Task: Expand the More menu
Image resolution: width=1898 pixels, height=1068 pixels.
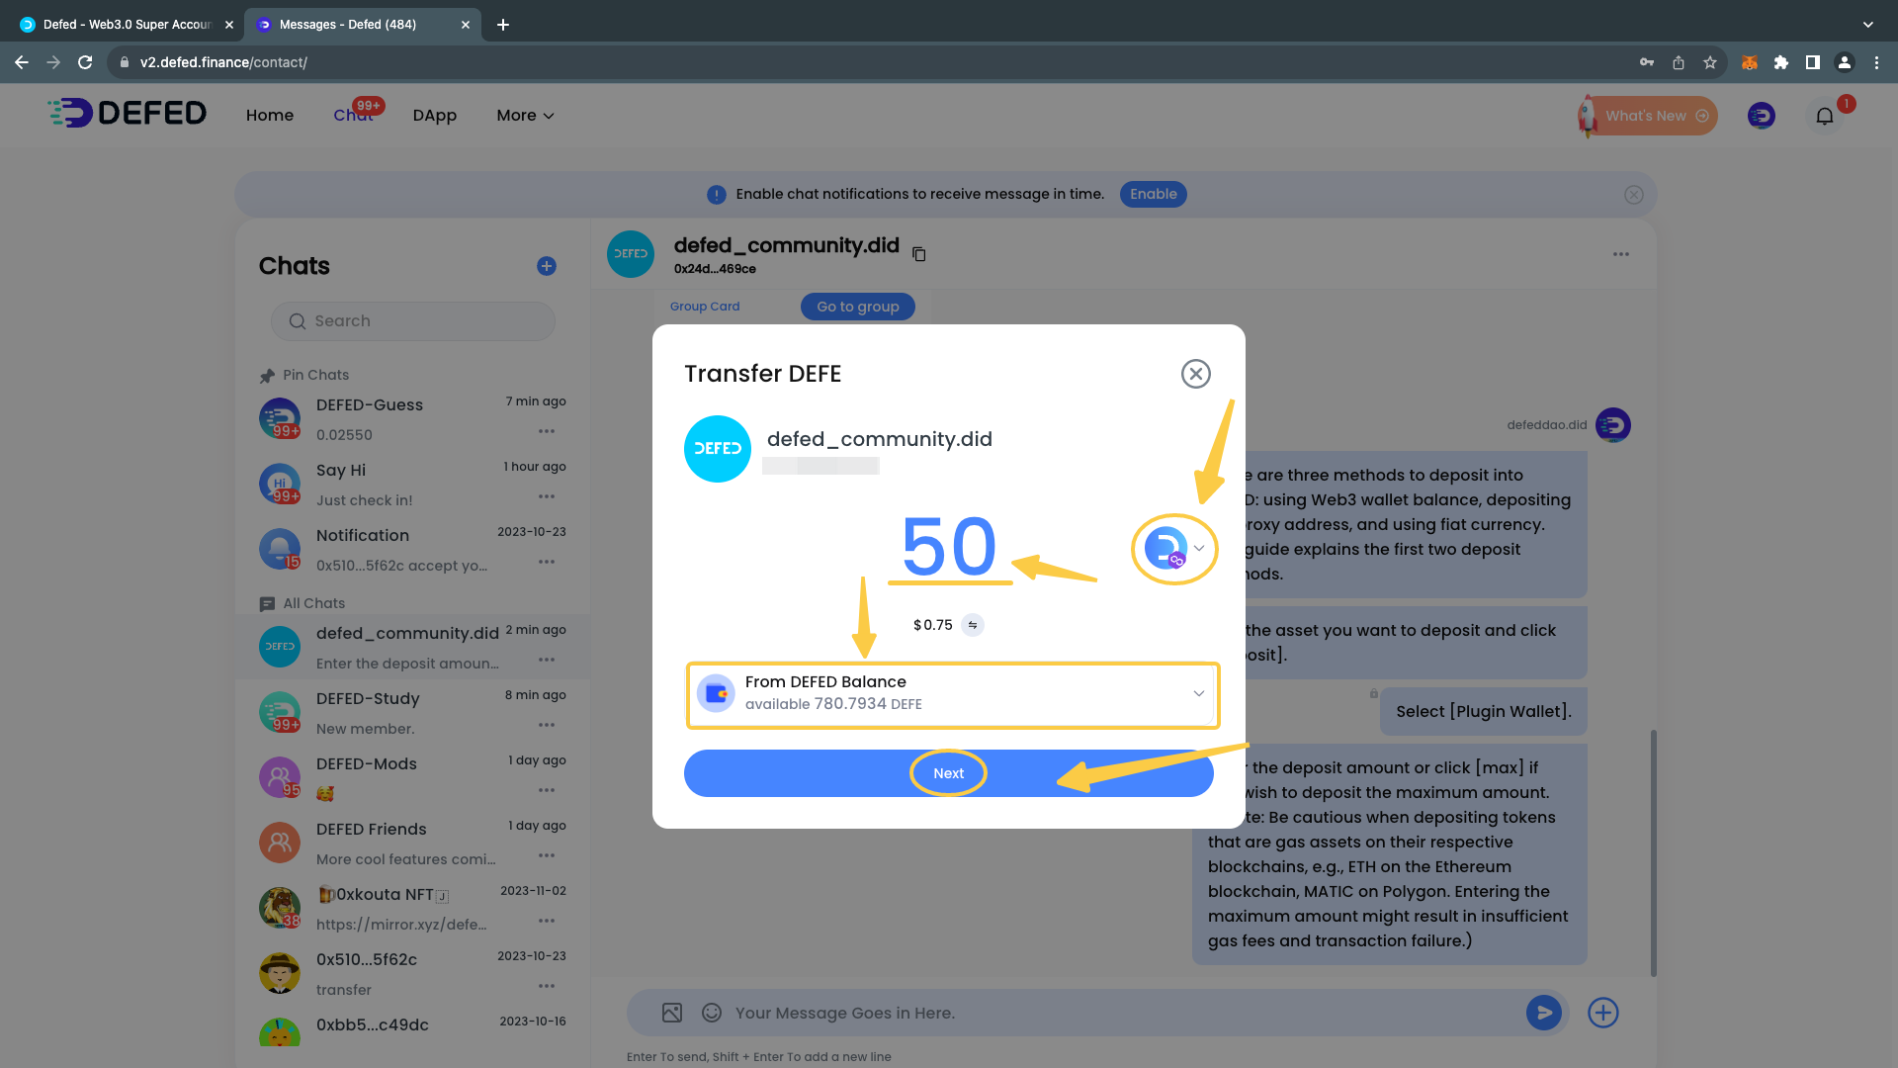Action: pyautogui.click(x=525, y=116)
